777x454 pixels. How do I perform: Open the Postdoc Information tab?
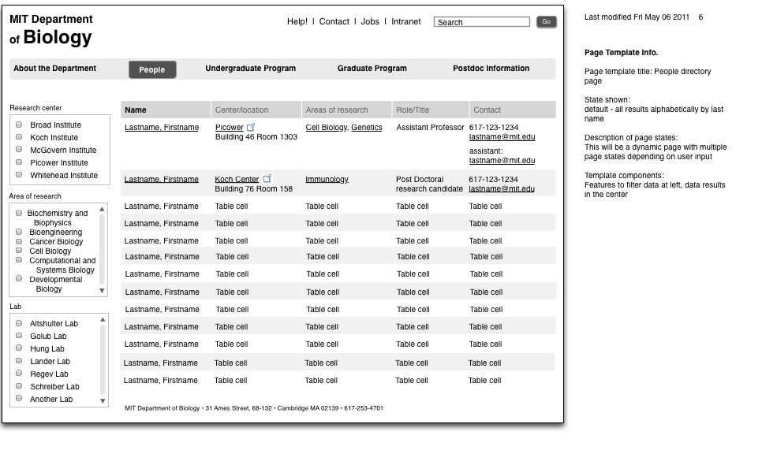click(x=491, y=69)
